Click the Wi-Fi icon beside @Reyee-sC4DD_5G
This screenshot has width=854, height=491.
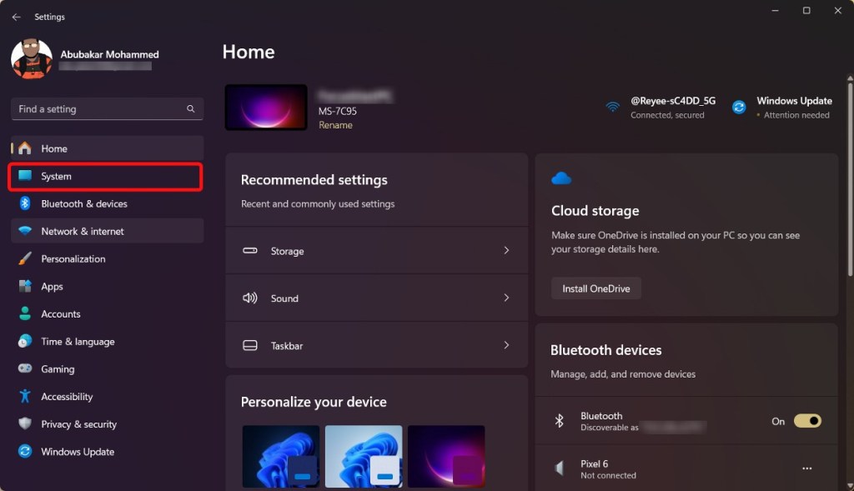(x=613, y=108)
